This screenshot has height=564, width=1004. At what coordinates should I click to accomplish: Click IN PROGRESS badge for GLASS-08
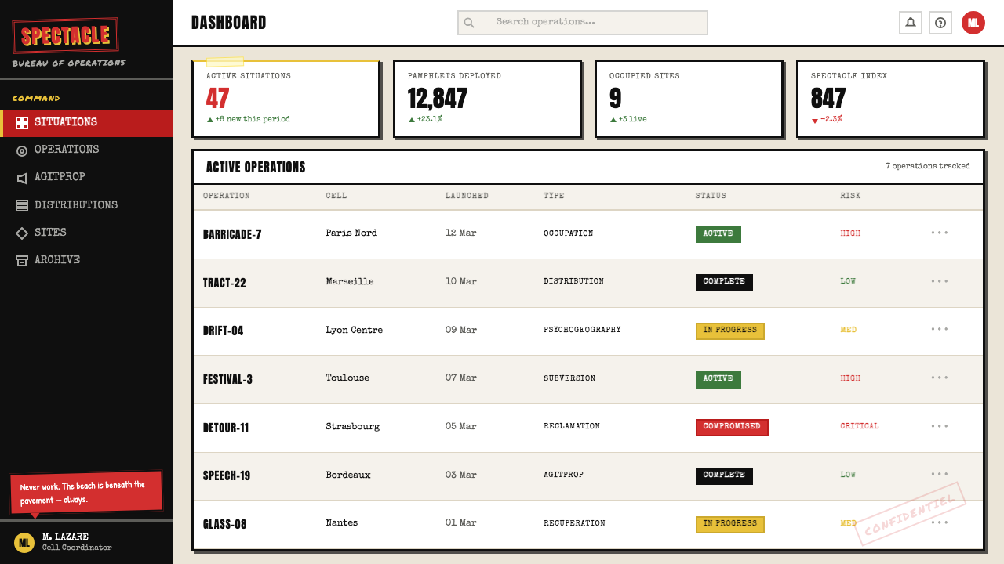point(729,524)
